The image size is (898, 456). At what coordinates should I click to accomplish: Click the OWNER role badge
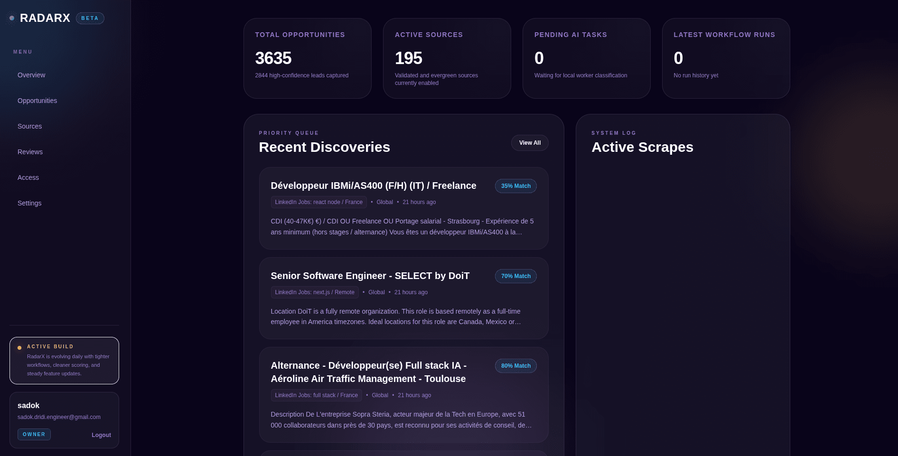(34, 434)
